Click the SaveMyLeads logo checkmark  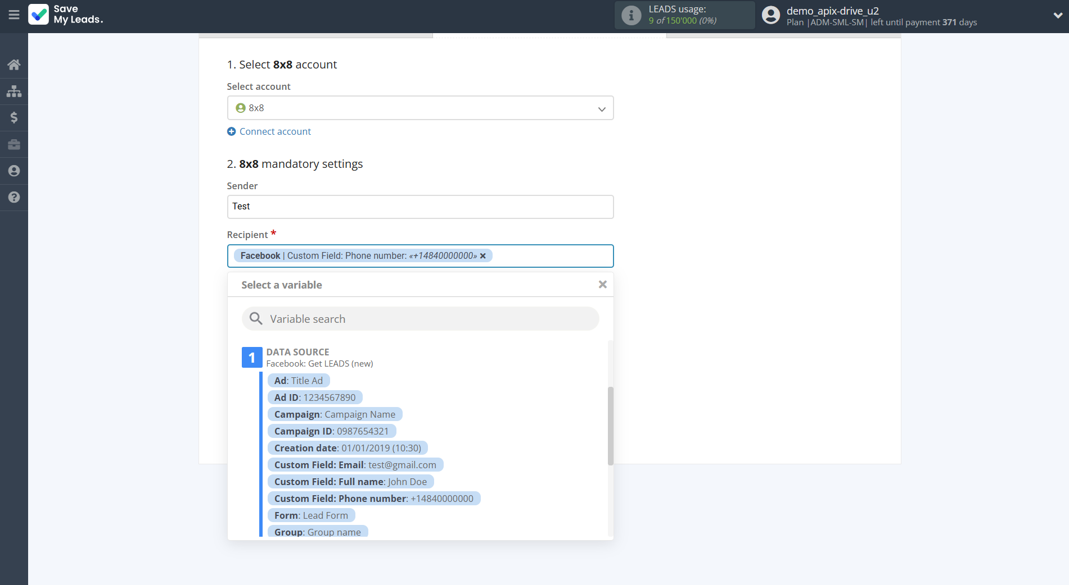[38, 14]
